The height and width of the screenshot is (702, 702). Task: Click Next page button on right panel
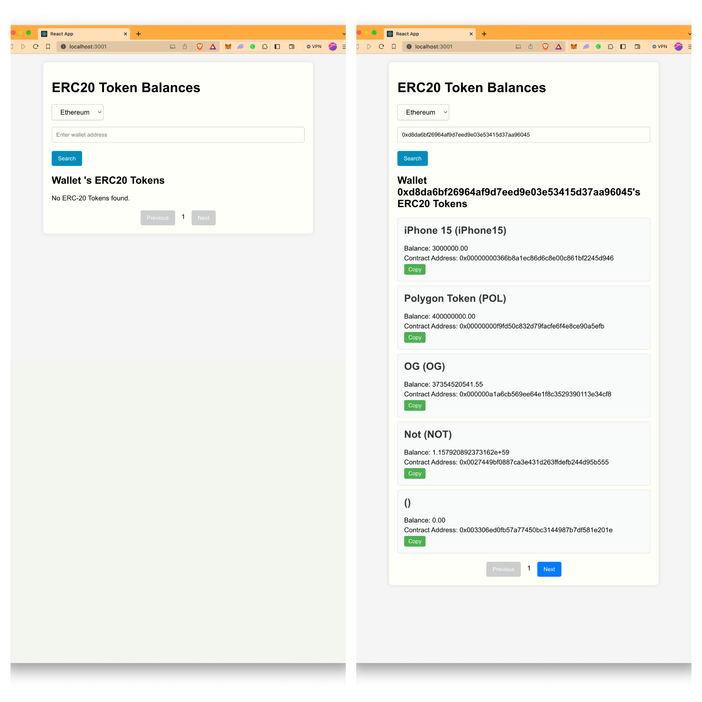(x=549, y=569)
